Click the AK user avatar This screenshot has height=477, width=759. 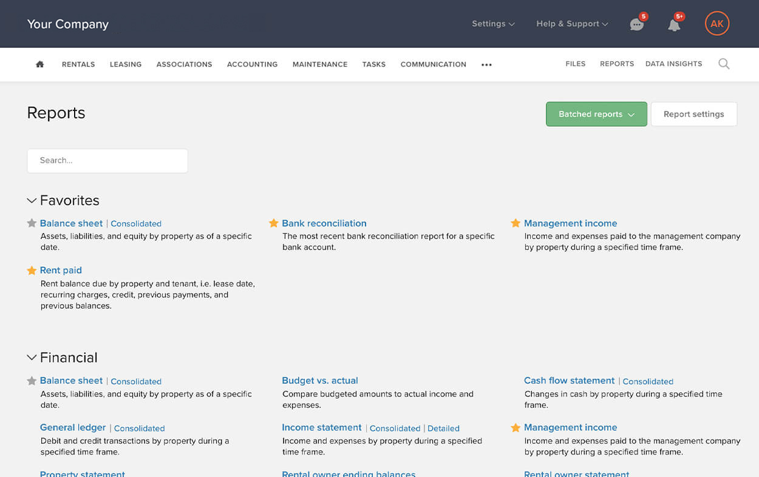pyautogui.click(x=716, y=24)
